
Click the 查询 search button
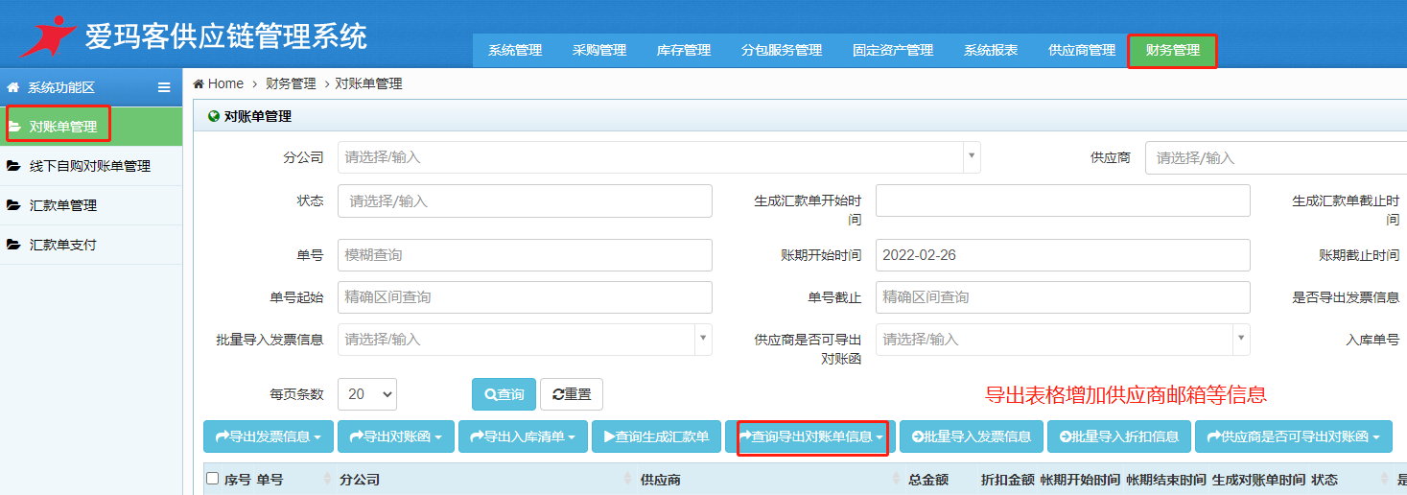[x=504, y=394]
